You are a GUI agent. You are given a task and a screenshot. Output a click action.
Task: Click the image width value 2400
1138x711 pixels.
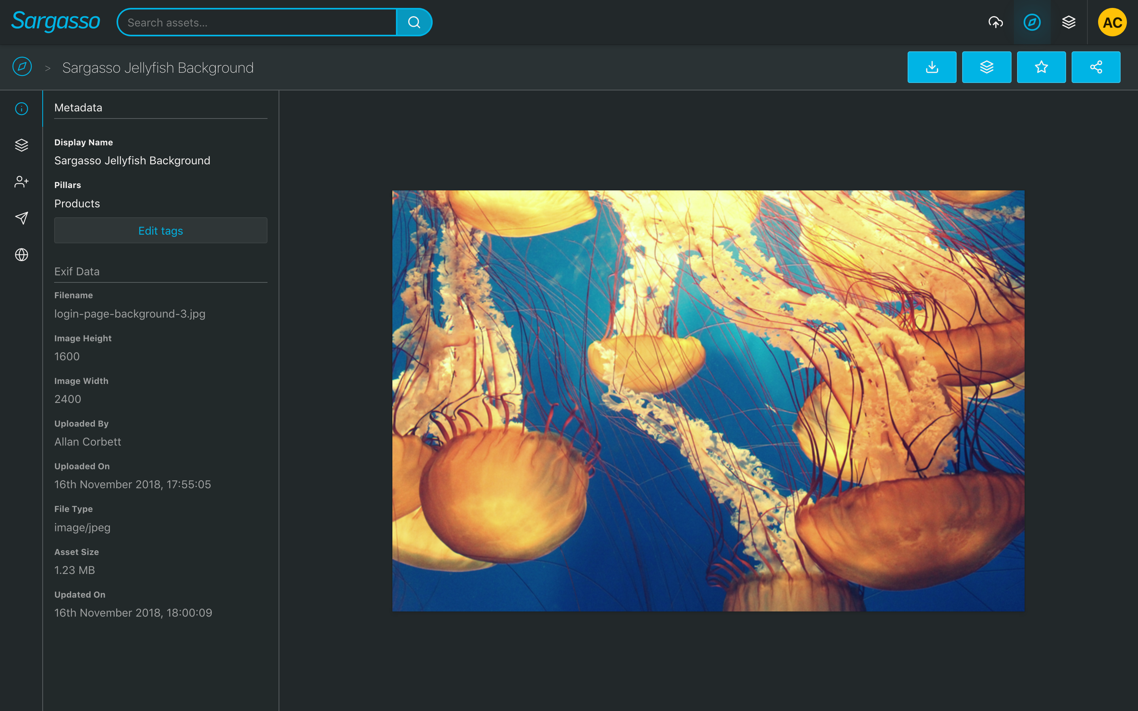tap(68, 399)
